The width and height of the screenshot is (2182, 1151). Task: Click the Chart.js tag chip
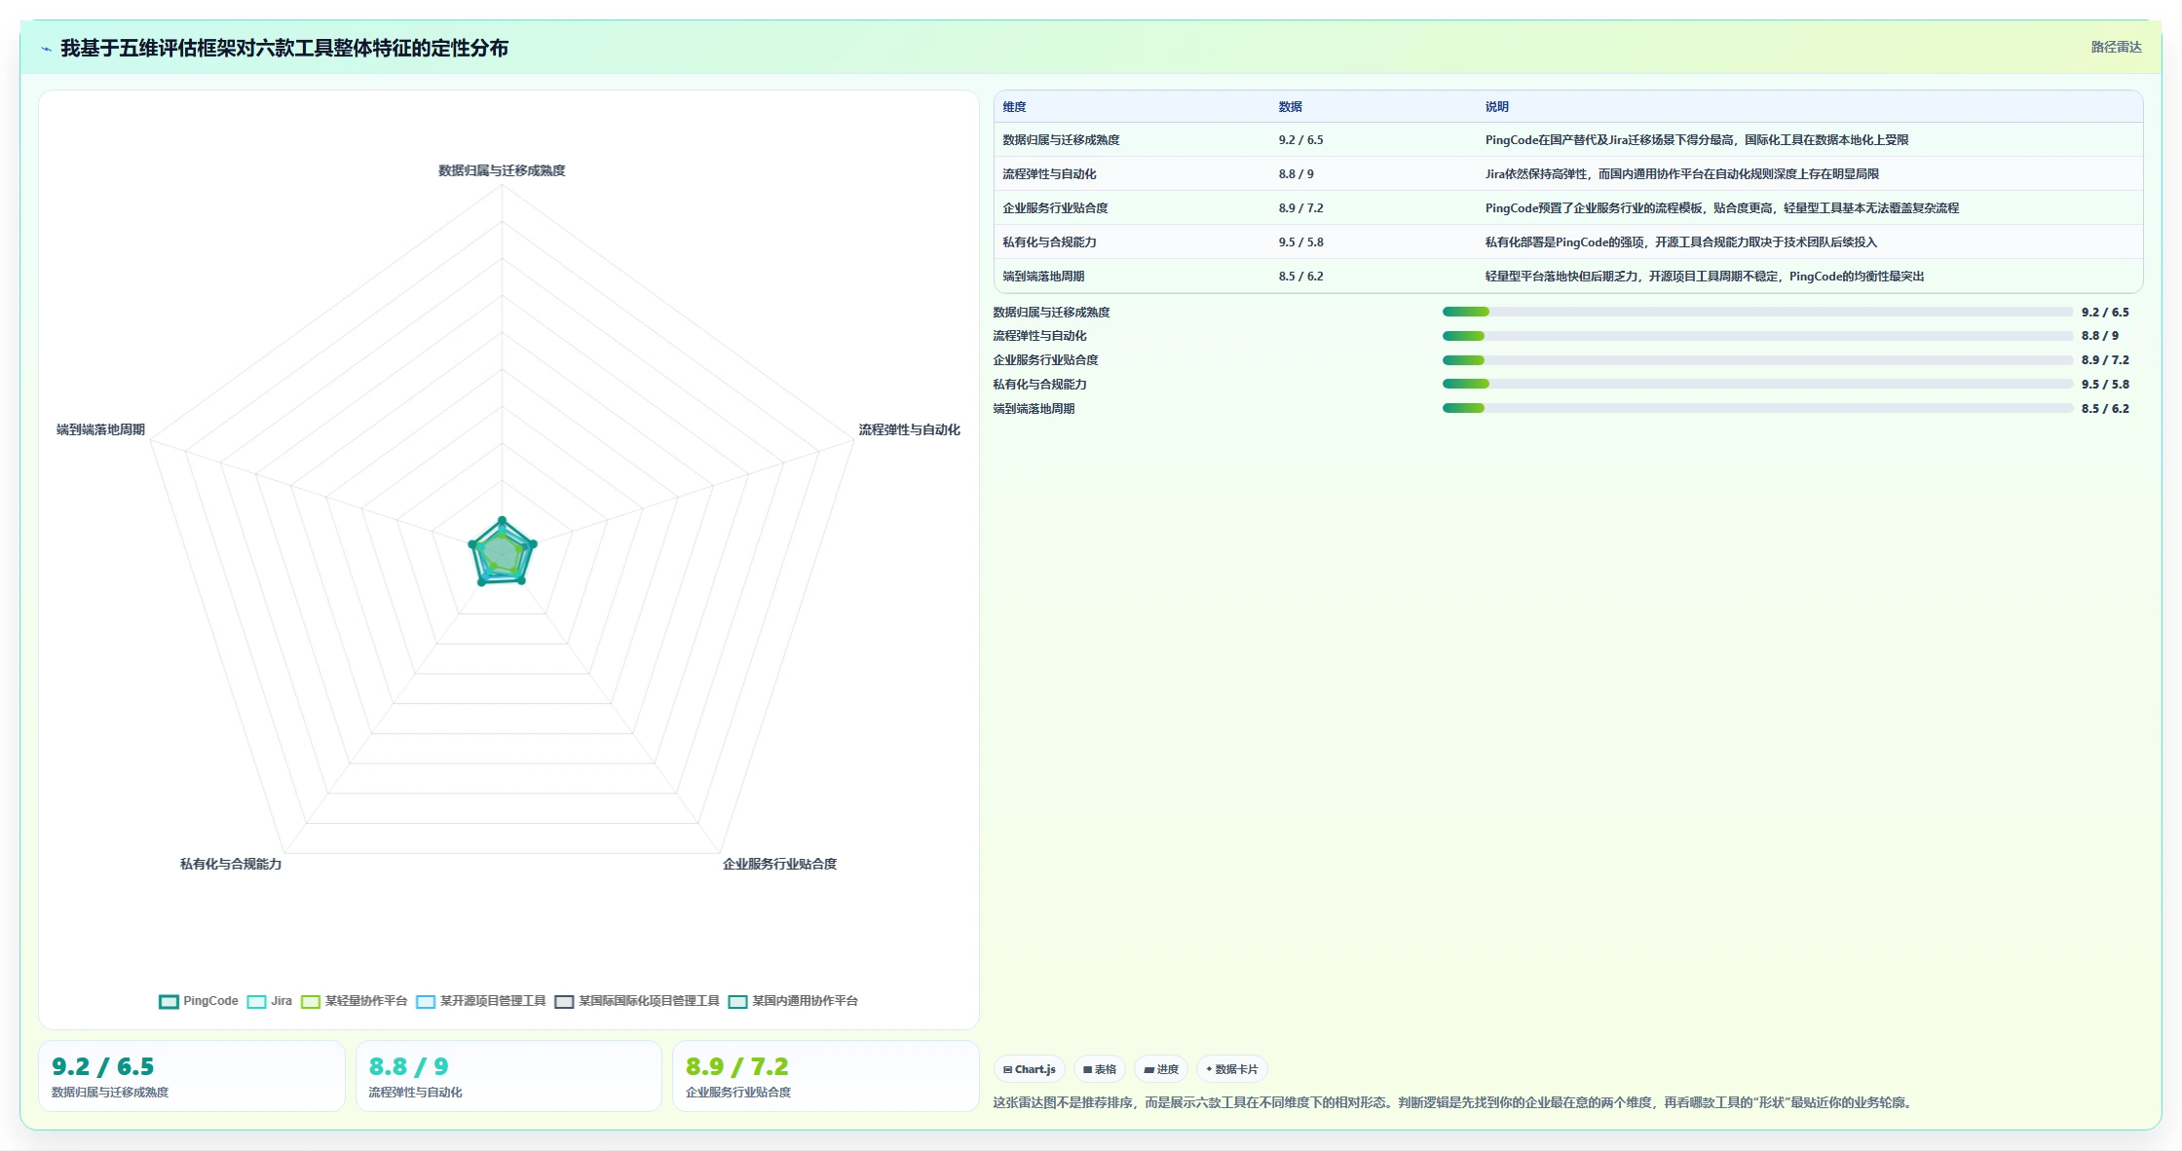(1030, 1069)
